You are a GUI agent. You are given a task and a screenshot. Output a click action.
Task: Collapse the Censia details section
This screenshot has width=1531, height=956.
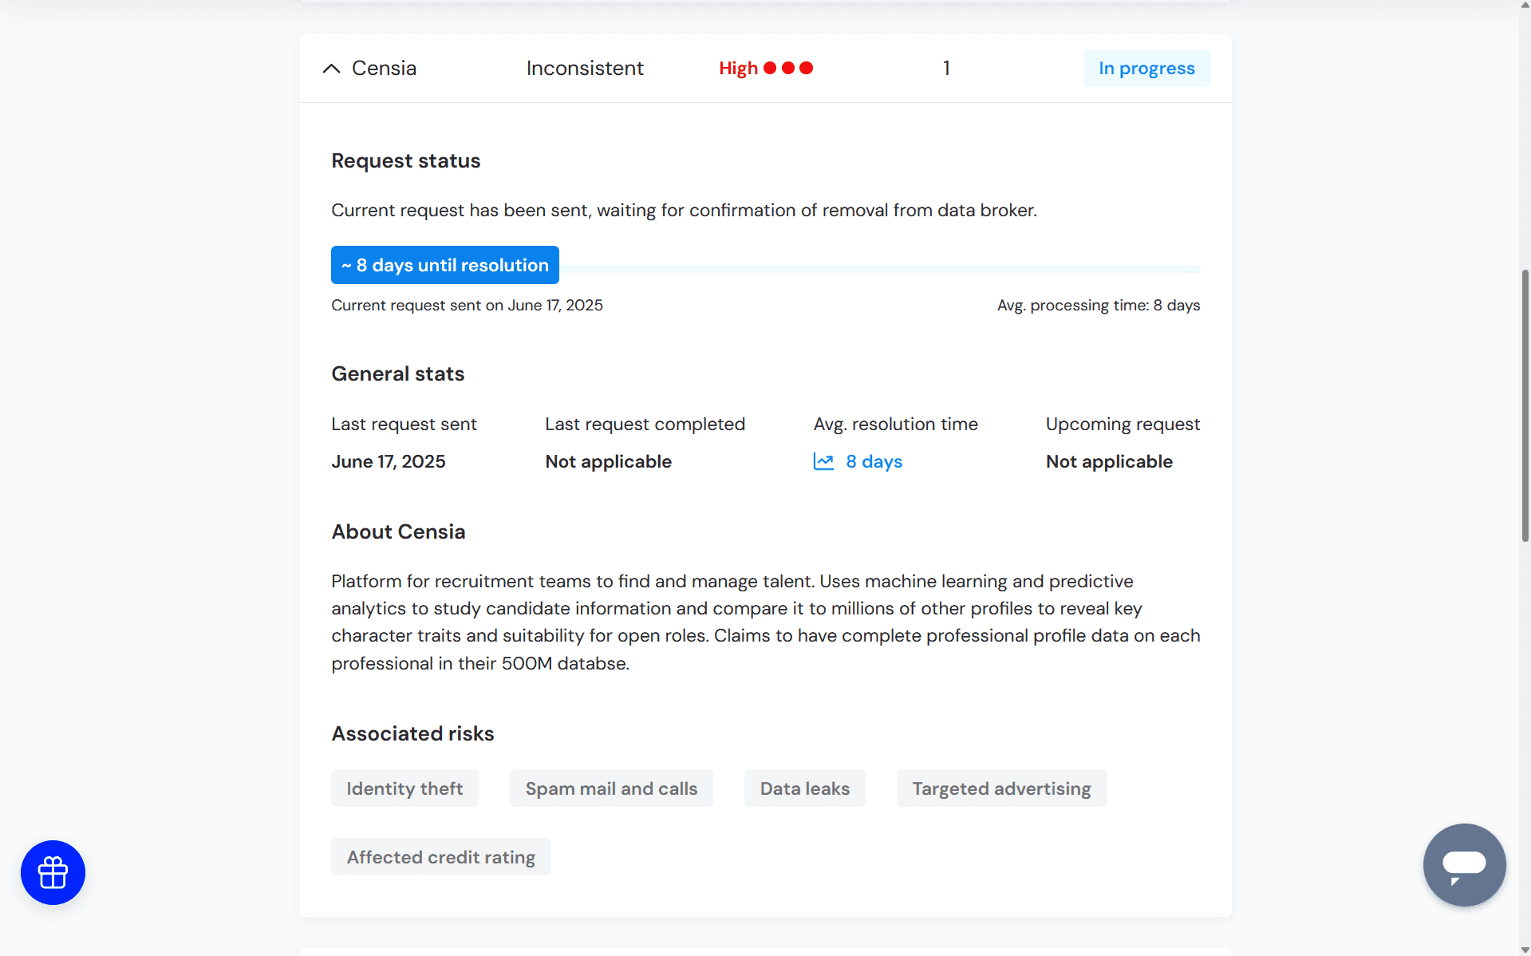click(331, 68)
